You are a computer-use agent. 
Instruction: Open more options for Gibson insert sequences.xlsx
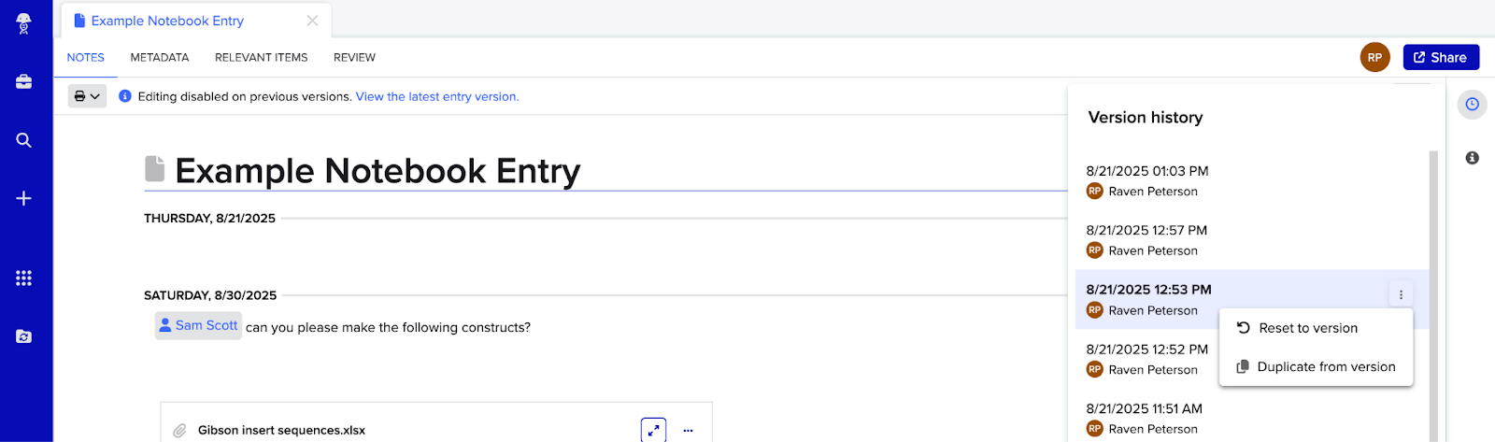coord(689,431)
